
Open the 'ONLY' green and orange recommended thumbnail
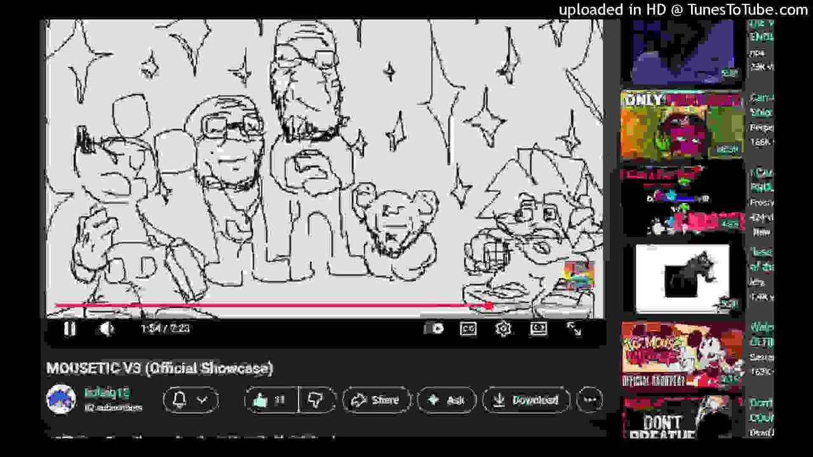tap(682, 126)
